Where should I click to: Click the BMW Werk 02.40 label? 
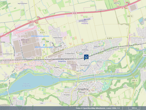(x=25, y=41)
